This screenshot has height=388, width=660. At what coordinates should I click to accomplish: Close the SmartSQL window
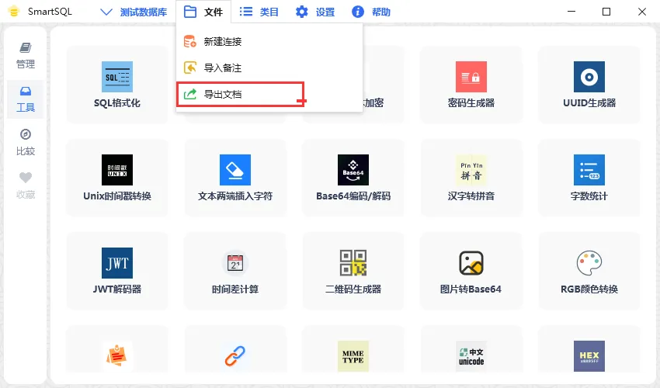coord(642,12)
